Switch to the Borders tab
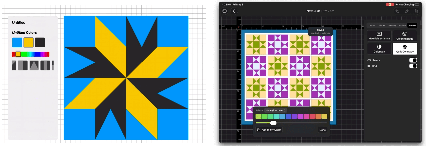The height and width of the screenshot is (146, 426). 402,25
